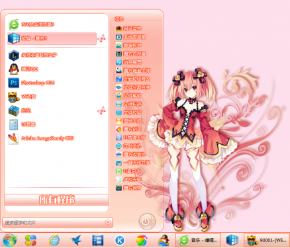Click the Xunlei blue bird taskbar icon
The image size is (290, 248).
point(75,240)
